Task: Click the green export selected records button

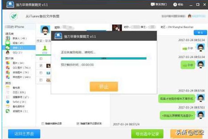Action: pyautogui.click(x=147, y=134)
